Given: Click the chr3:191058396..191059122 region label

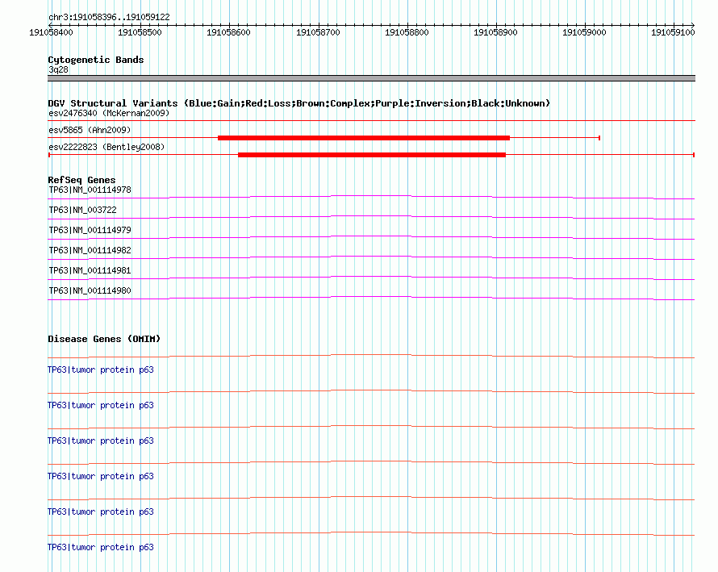Looking at the screenshot, I should click(109, 17).
